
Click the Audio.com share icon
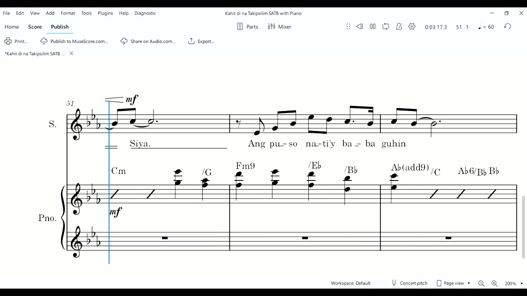click(124, 41)
